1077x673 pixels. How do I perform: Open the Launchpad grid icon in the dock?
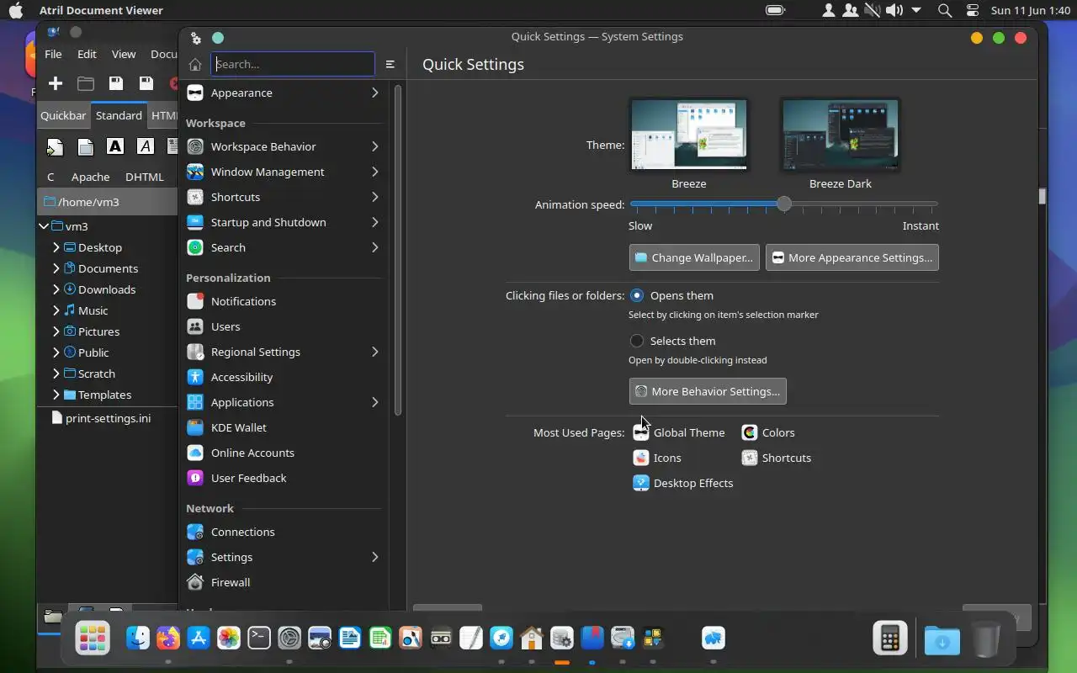93,639
